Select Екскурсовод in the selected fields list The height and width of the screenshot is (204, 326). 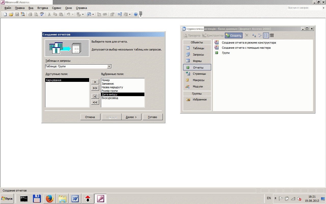coord(110,98)
